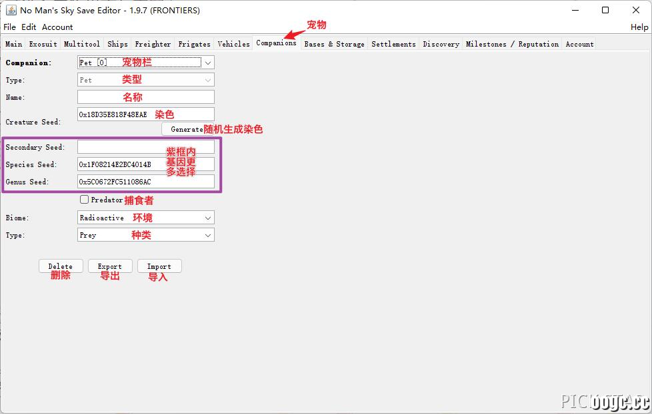Minimize the Save Editor window

[575, 11]
